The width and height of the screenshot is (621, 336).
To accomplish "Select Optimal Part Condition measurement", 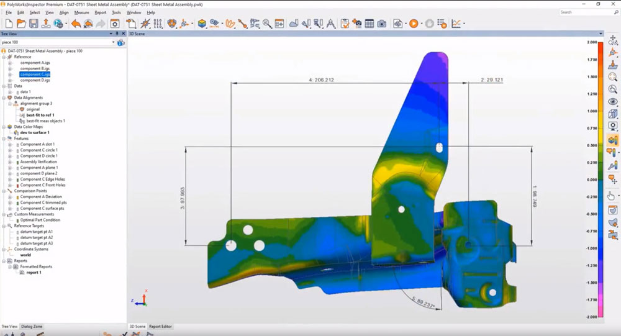I will [x=40, y=220].
